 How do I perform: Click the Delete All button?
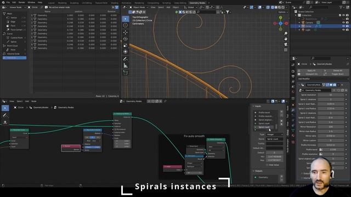pos(337,71)
